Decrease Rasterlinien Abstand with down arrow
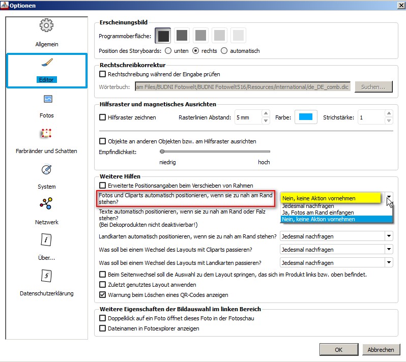 tap(266, 121)
